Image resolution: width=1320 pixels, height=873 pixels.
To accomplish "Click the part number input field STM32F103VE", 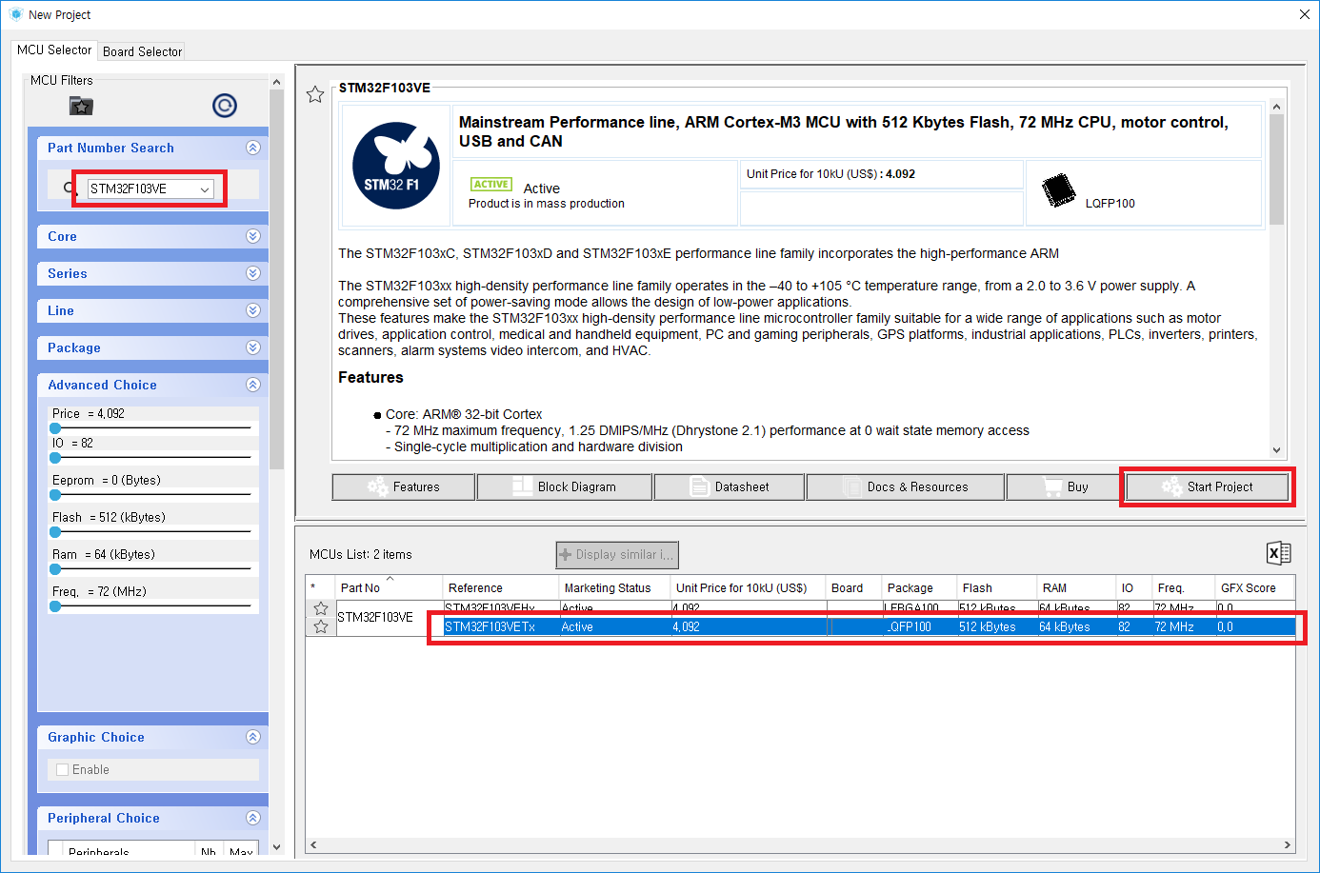I will [x=142, y=189].
